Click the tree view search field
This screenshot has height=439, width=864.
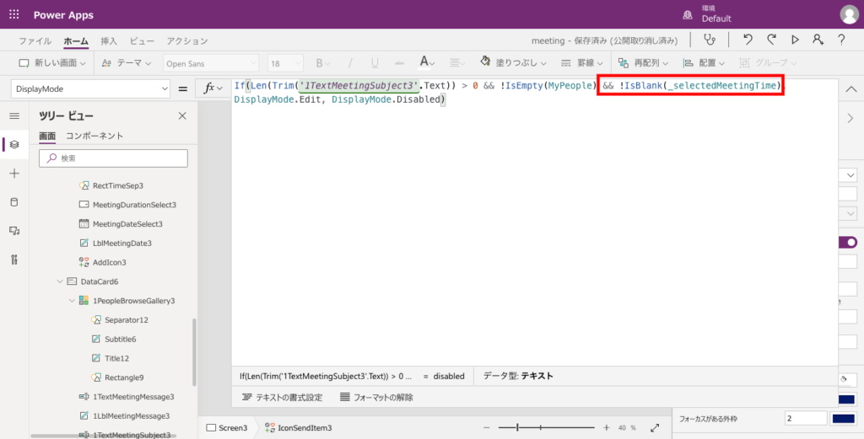click(x=114, y=158)
